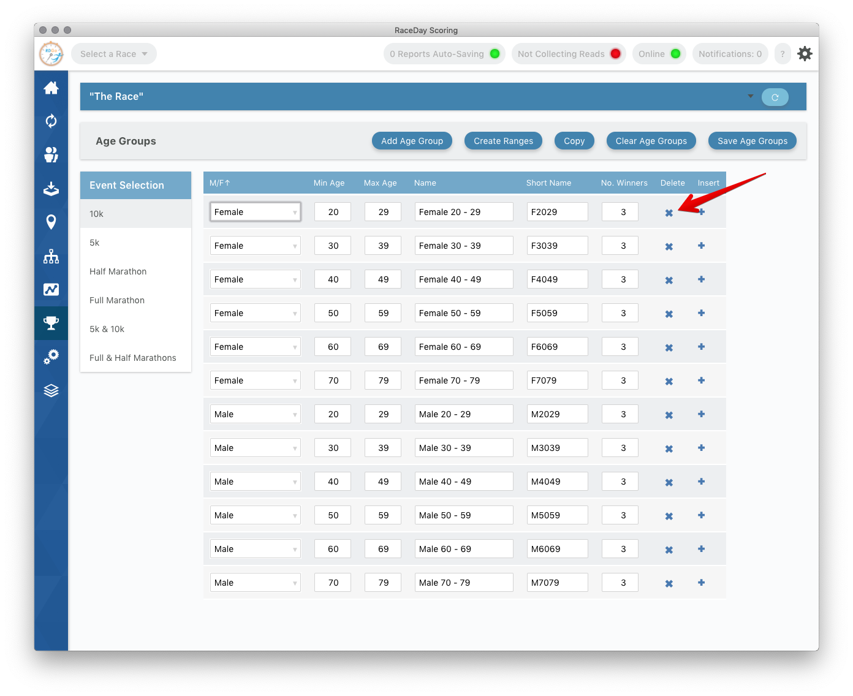
Task: Delete the Female 40 - 49 age group
Action: tap(669, 280)
